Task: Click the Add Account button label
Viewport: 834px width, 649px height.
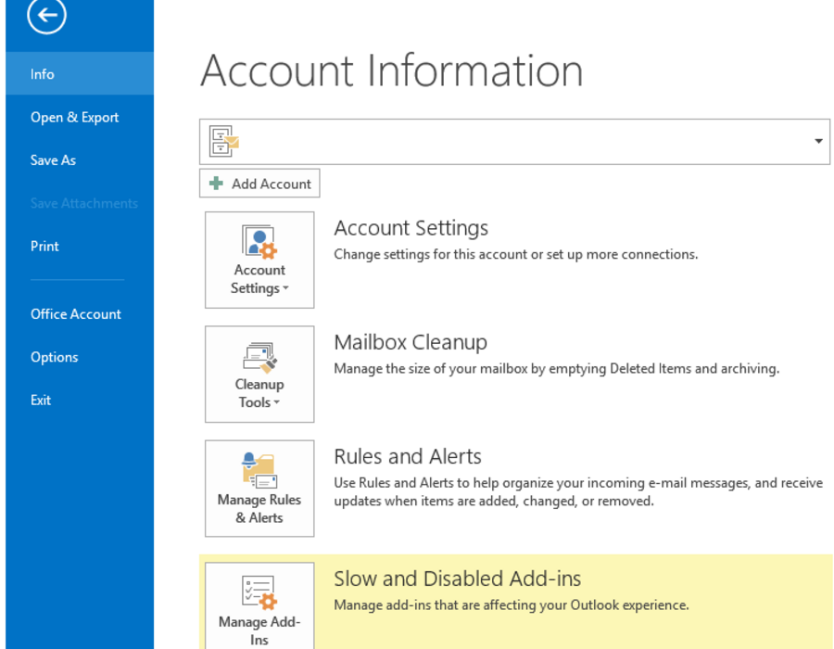Action: (272, 184)
